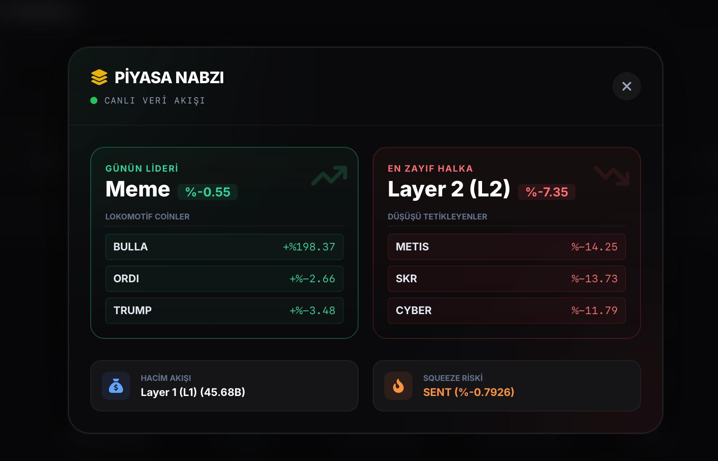Click the green upward trend arrow icon
Viewport: 718px width, 461px height.
329,176
